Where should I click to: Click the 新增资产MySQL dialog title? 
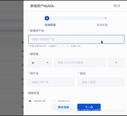[x=42, y=6]
